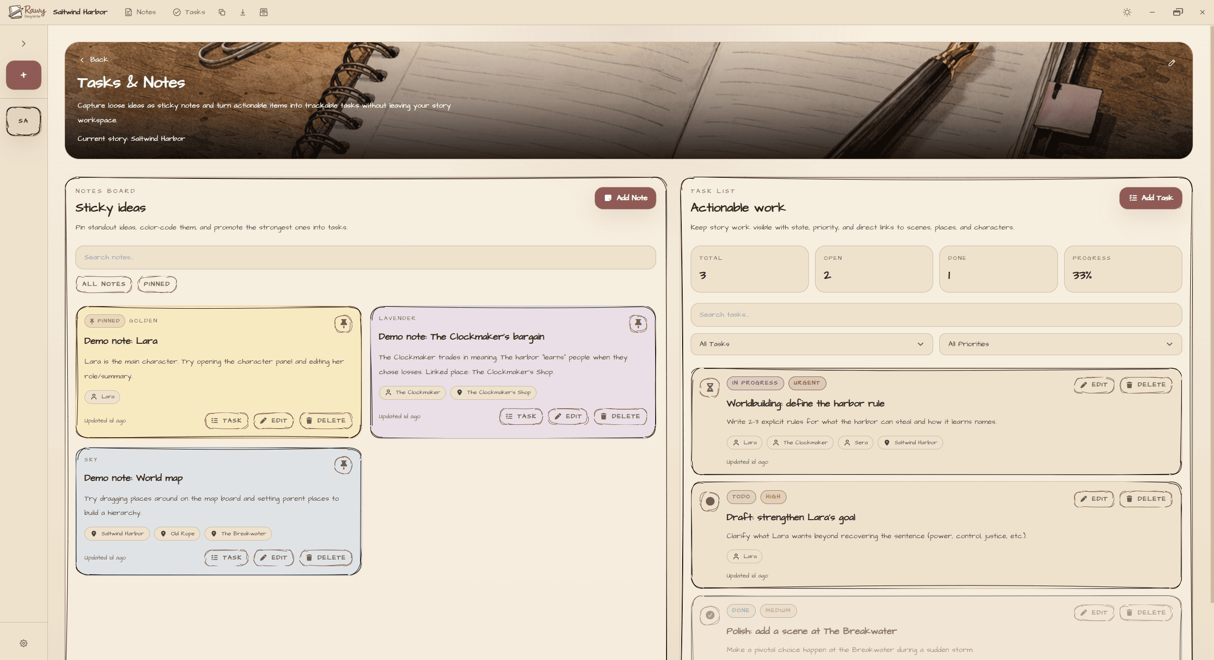Viewport: 1214px width, 660px height.
Task: Open the archive icon in top toolbar
Action: pyautogui.click(x=264, y=12)
